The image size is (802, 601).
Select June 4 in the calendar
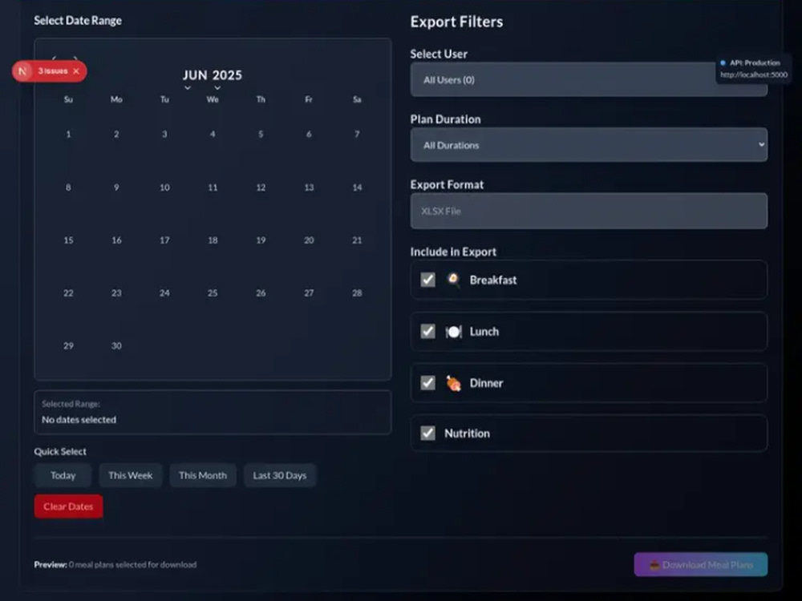click(x=213, y=135)
